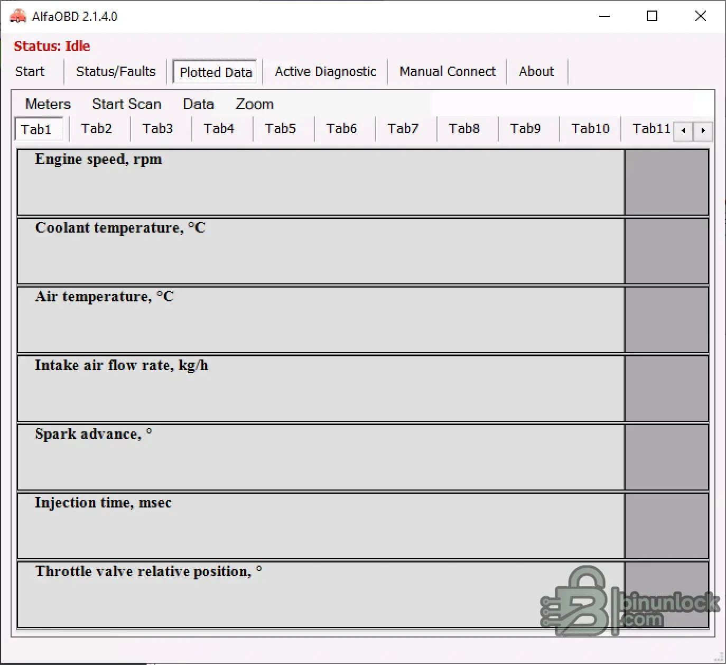
Task: Click the Intake air flow rate label
Action: pos(122,366)
